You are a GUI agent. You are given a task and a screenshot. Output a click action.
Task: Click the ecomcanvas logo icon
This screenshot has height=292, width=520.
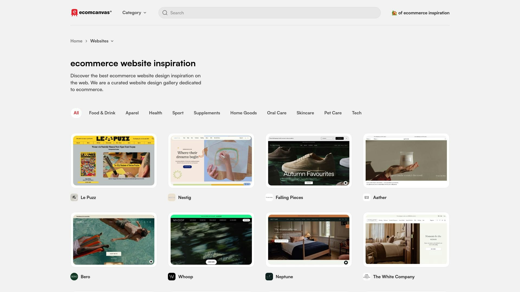coord(74,13)
